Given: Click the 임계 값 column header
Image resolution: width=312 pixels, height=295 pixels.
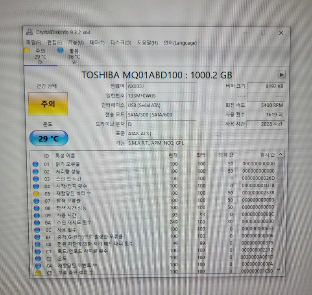Looking at the screenshot, I should click(226, 155).
